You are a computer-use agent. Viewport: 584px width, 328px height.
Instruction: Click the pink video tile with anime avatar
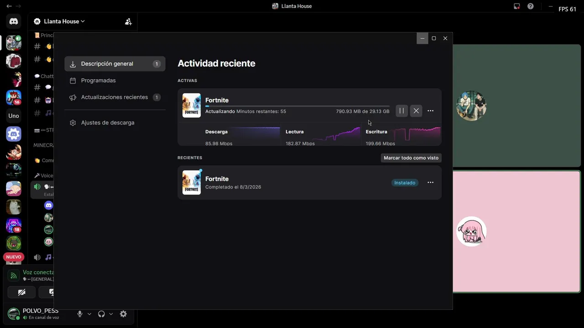tap(516, 231)
